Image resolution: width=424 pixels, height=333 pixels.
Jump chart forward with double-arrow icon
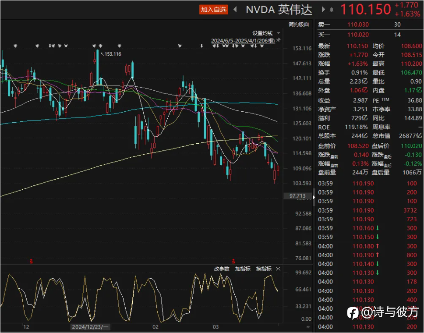[308, 327]
